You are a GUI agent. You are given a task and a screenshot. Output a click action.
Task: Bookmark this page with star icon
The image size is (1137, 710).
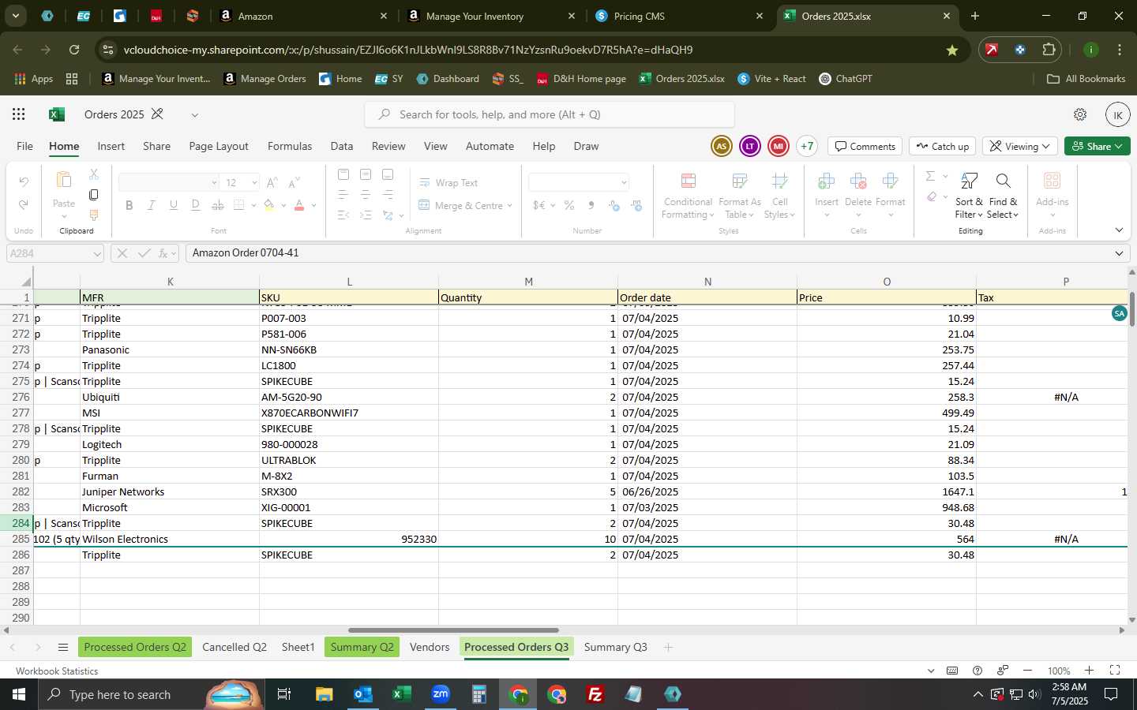pos(952,50)
